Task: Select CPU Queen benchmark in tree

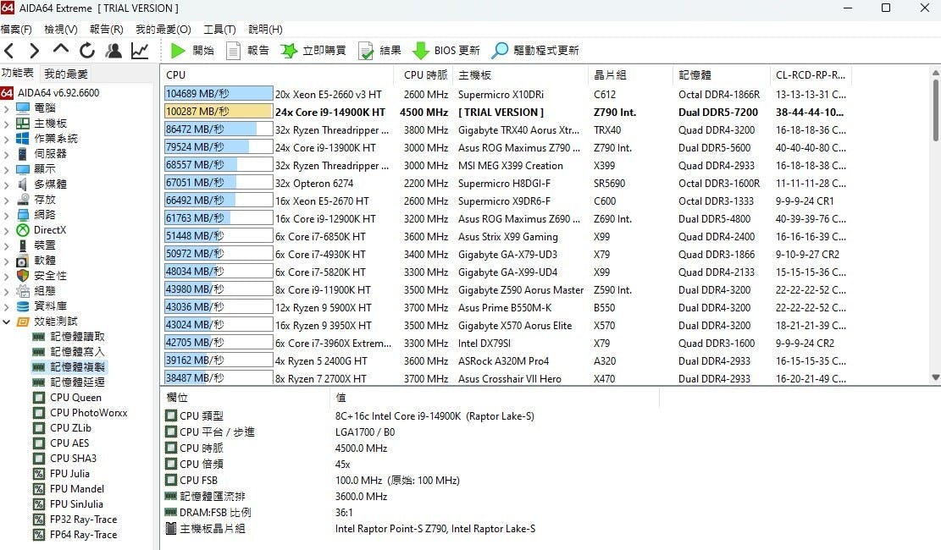Action: click(75, 398)
